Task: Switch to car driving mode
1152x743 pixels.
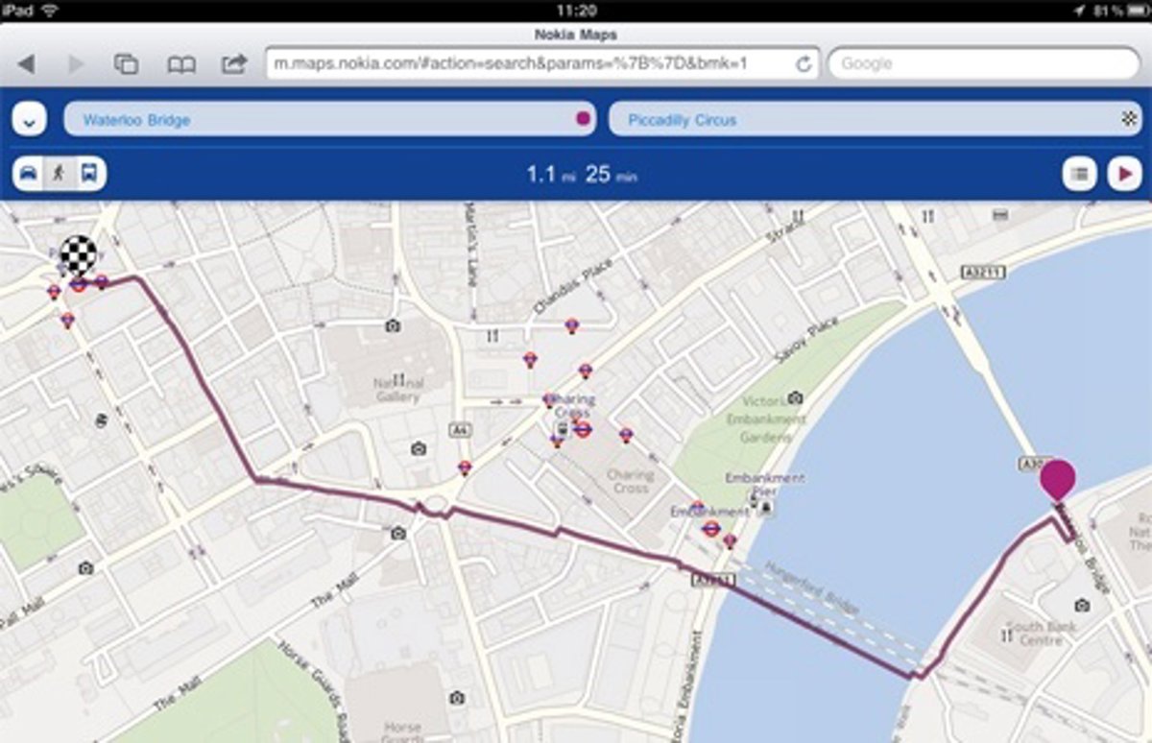Action: tap(30, 175)
